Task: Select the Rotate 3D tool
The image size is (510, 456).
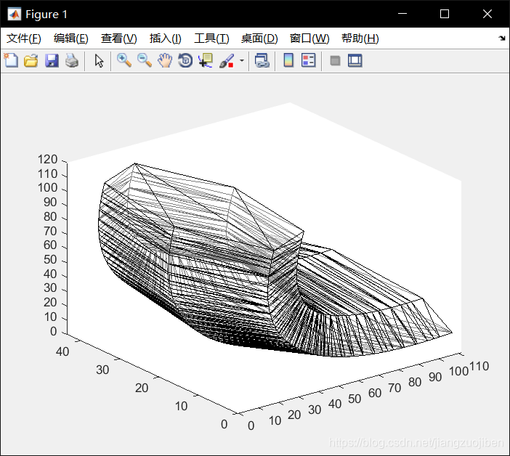Action: coord(185,60)
